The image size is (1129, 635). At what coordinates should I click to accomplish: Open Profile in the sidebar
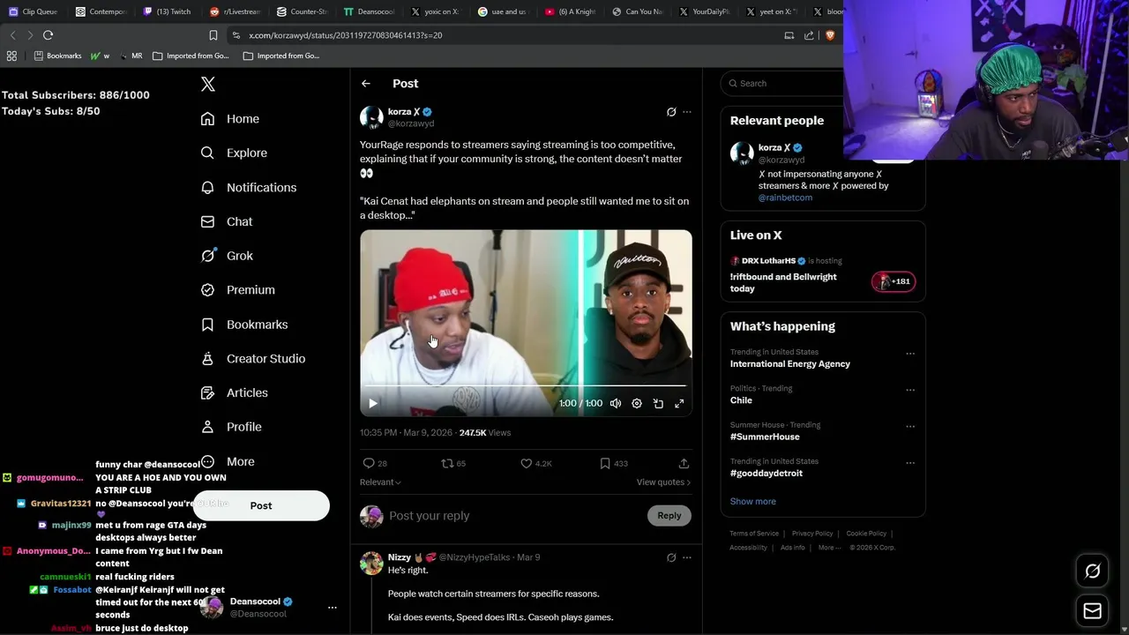pyautogui.click(x=230, y=427)
